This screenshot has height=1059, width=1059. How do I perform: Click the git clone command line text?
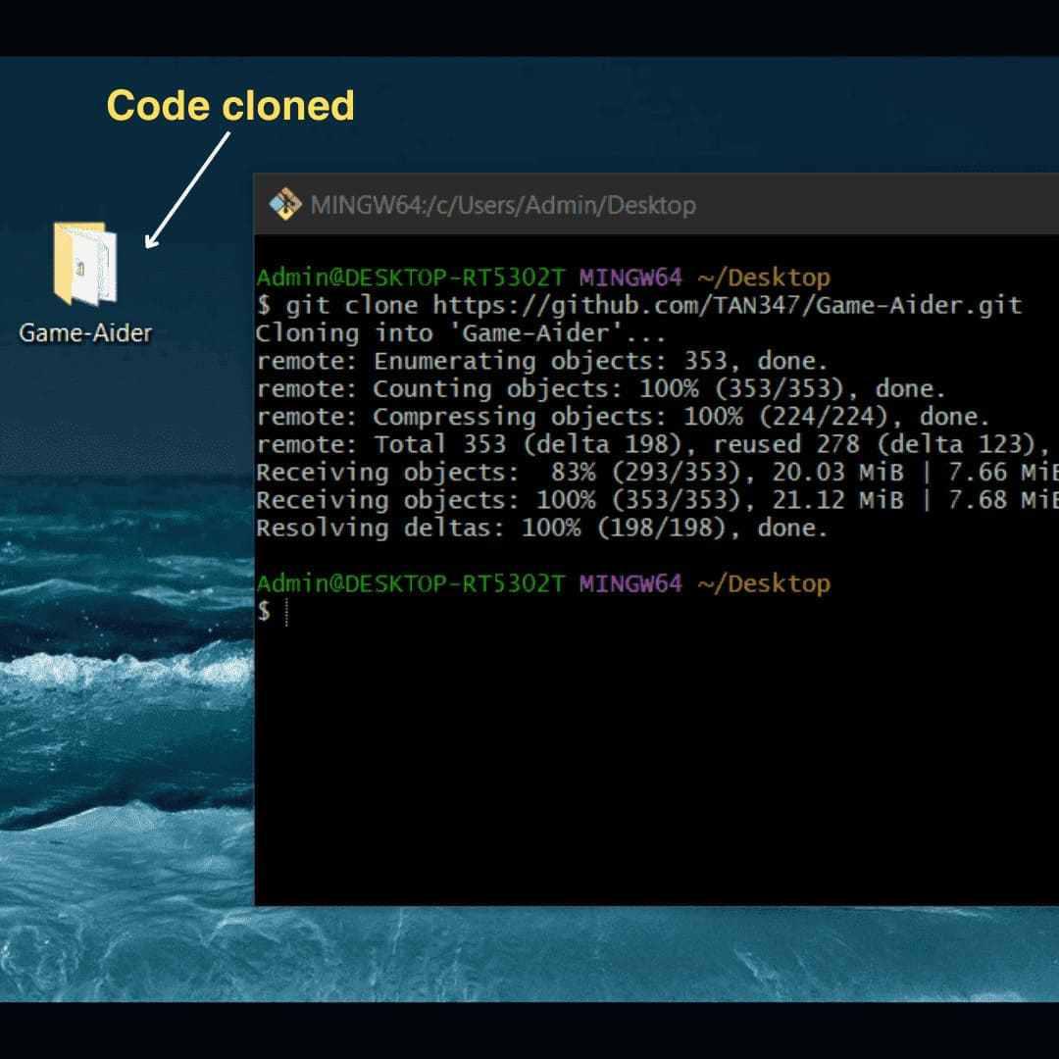point(639,305)
